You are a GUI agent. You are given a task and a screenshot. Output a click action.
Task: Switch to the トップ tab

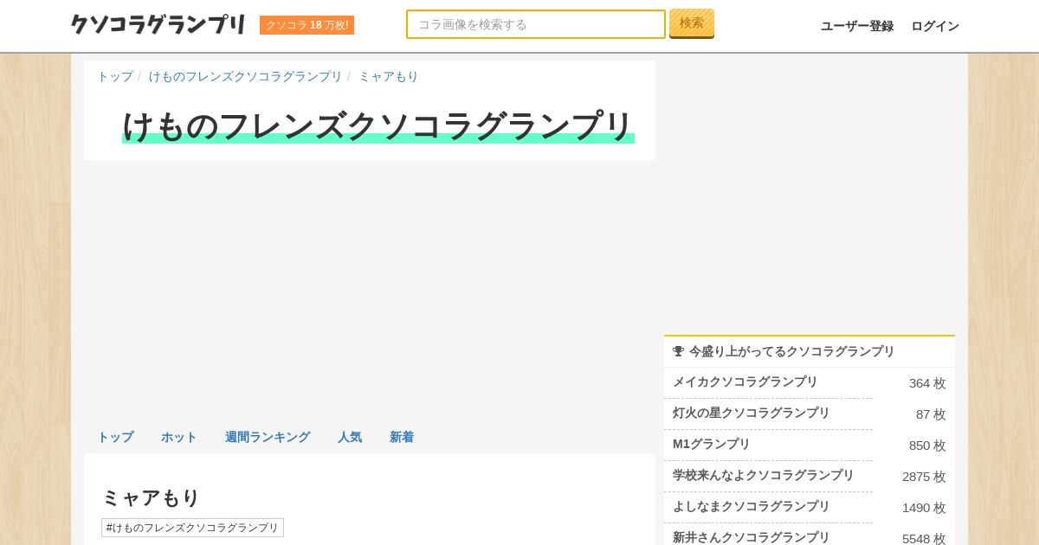(115, 437)
